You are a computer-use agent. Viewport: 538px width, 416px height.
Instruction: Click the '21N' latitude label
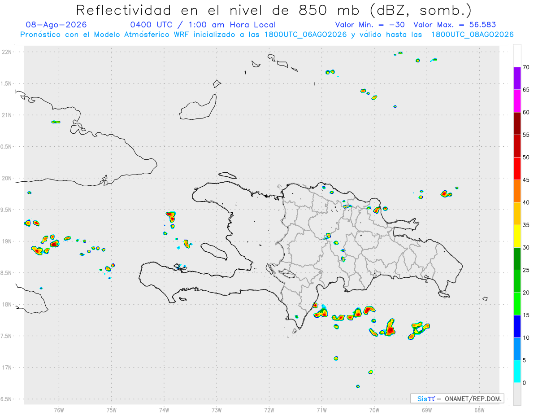pos(7,115)
